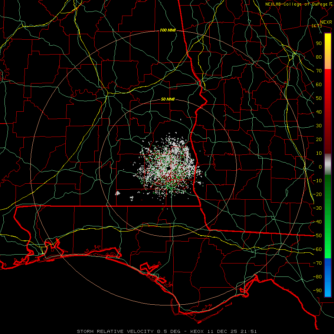The image size is (334, 334).
Task: Click the "-30" value on velocity scale
Action: [317, 208]
